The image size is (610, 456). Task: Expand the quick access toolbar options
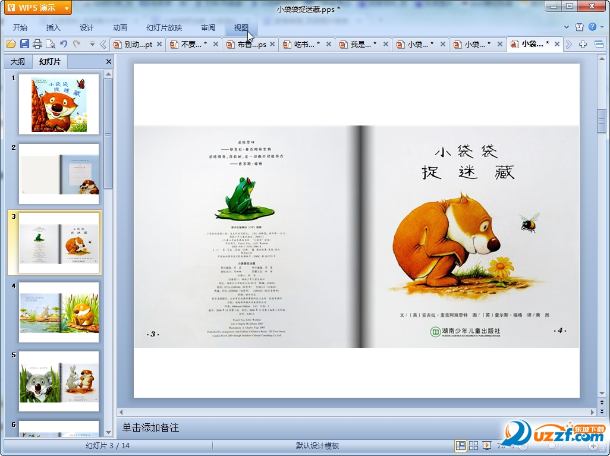point(92,44)
